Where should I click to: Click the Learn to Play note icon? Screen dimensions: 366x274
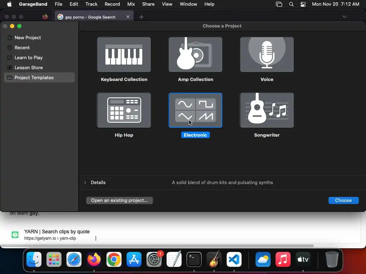click(x=10, y=57)
